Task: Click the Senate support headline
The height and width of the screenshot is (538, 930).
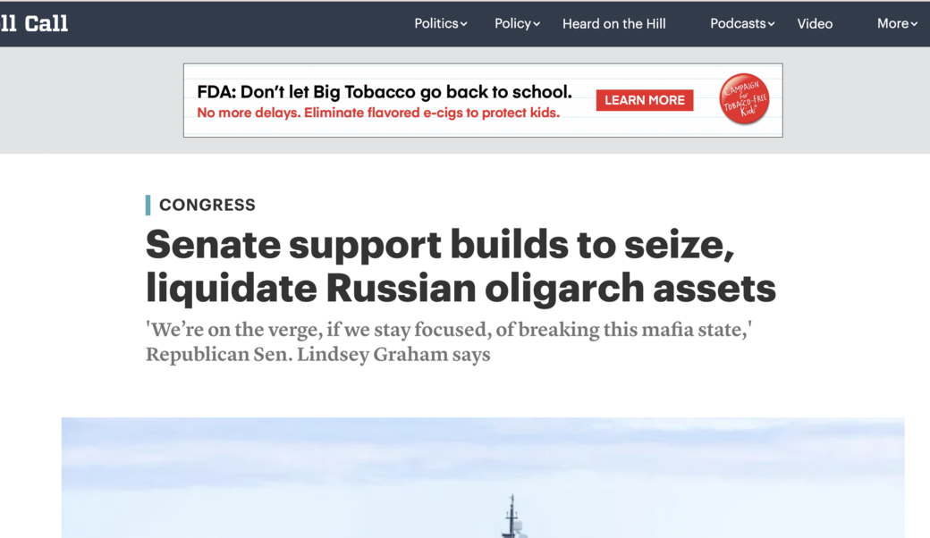Action: pyautogui.click(x=461, y=266)
